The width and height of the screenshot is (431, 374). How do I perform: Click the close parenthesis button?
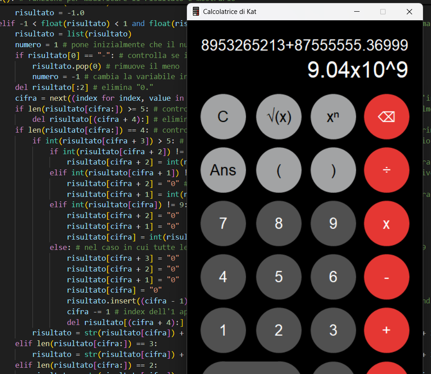click(x=333, y=170)
